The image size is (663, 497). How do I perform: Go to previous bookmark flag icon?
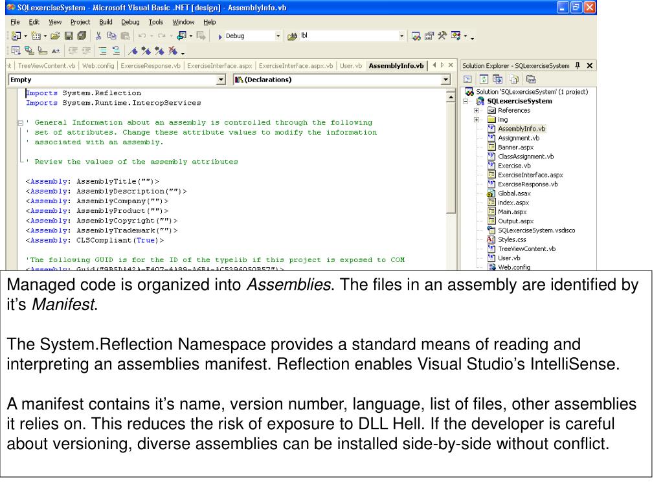pos(159,51)
